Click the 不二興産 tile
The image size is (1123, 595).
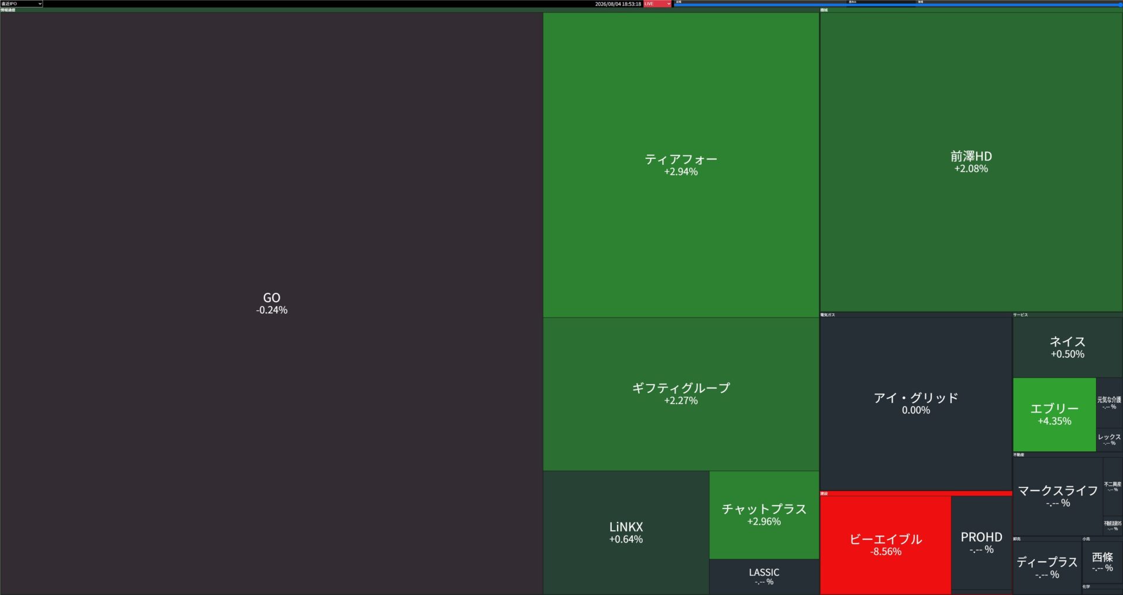point(1112,486)
